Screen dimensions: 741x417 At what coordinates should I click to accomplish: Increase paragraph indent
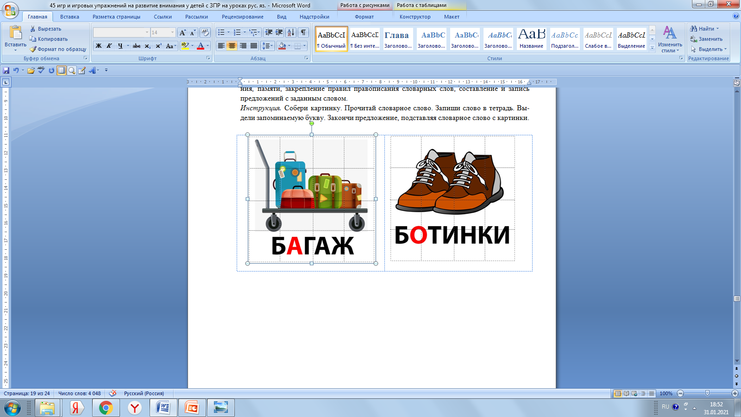(279, 32)
